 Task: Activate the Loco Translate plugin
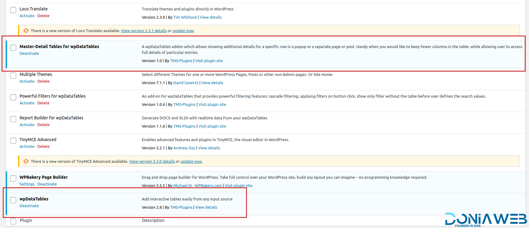click(27, 16)
